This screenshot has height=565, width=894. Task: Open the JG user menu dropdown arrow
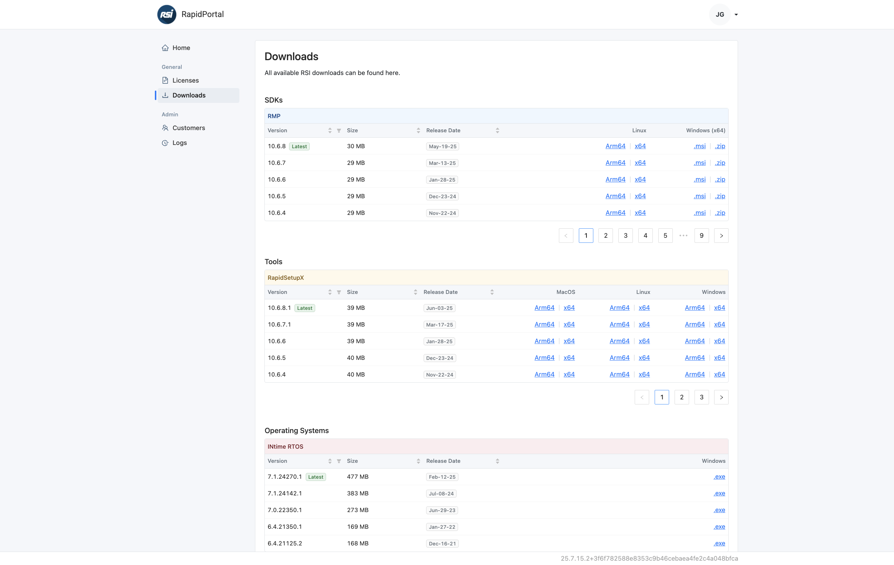(x=736, y=15)
